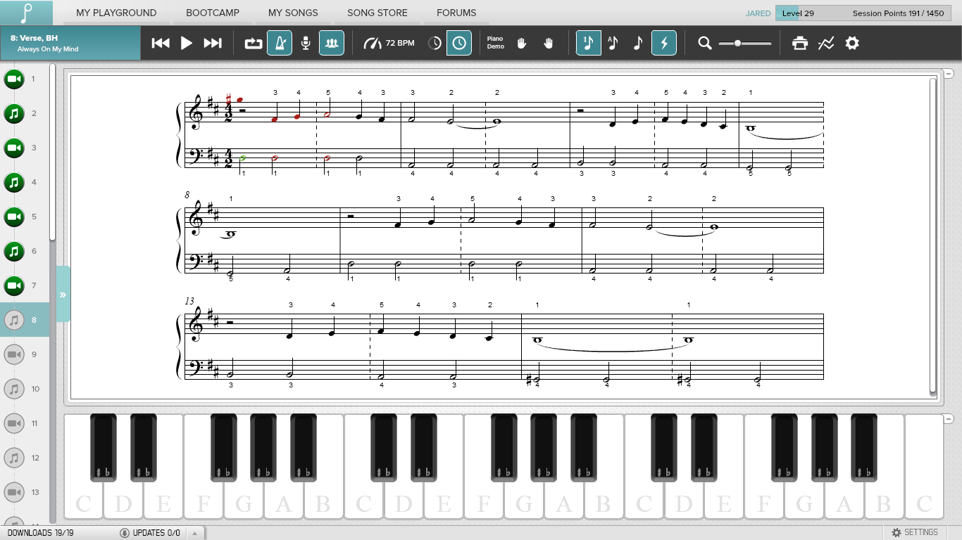The image size is (962, 540).
Task: Click the sheet music vertical scrollbar
Action: click(934, 236)
